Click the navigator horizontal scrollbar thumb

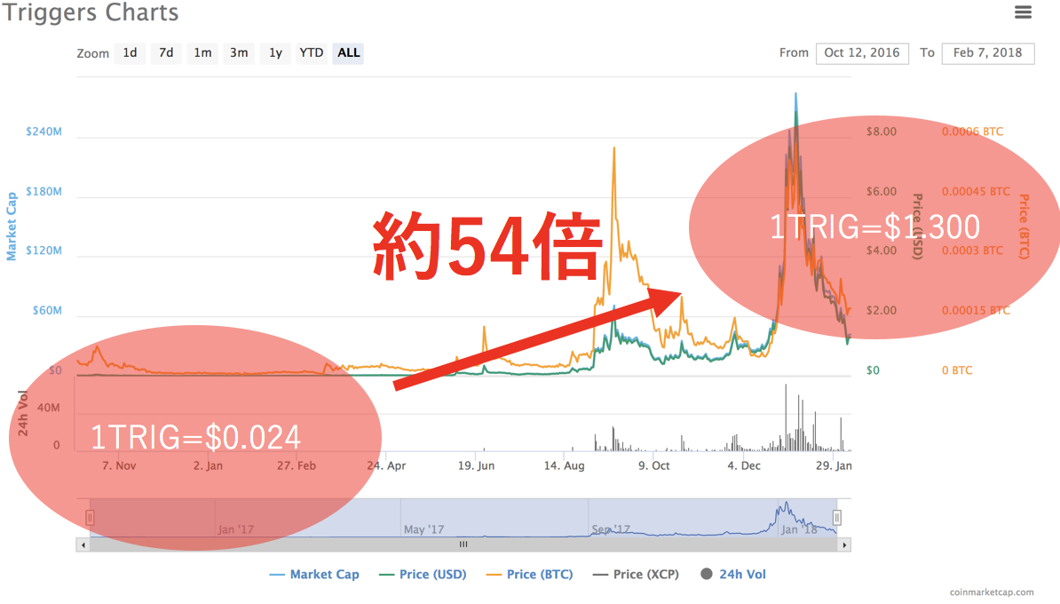coord(463,544)
